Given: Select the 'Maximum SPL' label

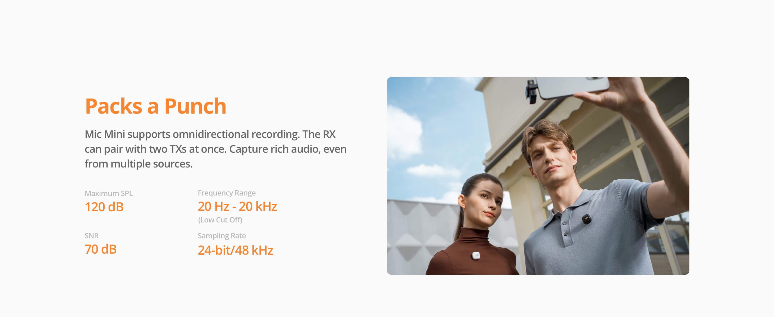Looking at the screenshot, I should [108, 193].
